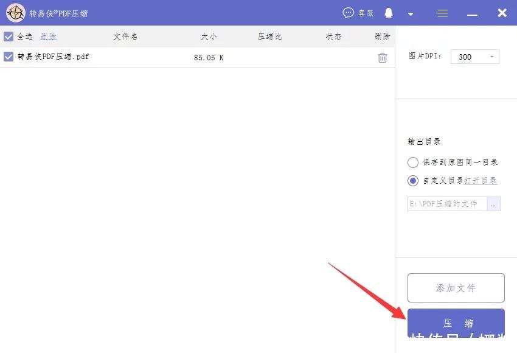Click the 删除 link next to 全选
Screen dimensions: 517x353
point(48,36)
